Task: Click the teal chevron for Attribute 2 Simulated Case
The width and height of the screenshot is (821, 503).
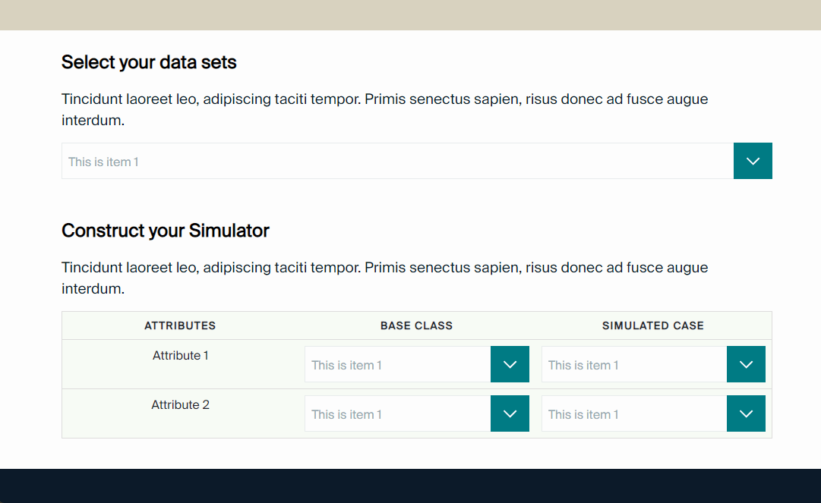Action: (746, 413)
